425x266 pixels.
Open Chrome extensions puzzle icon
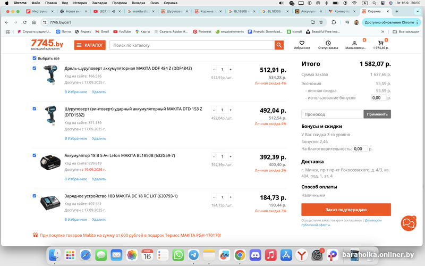tap(334, 22)
